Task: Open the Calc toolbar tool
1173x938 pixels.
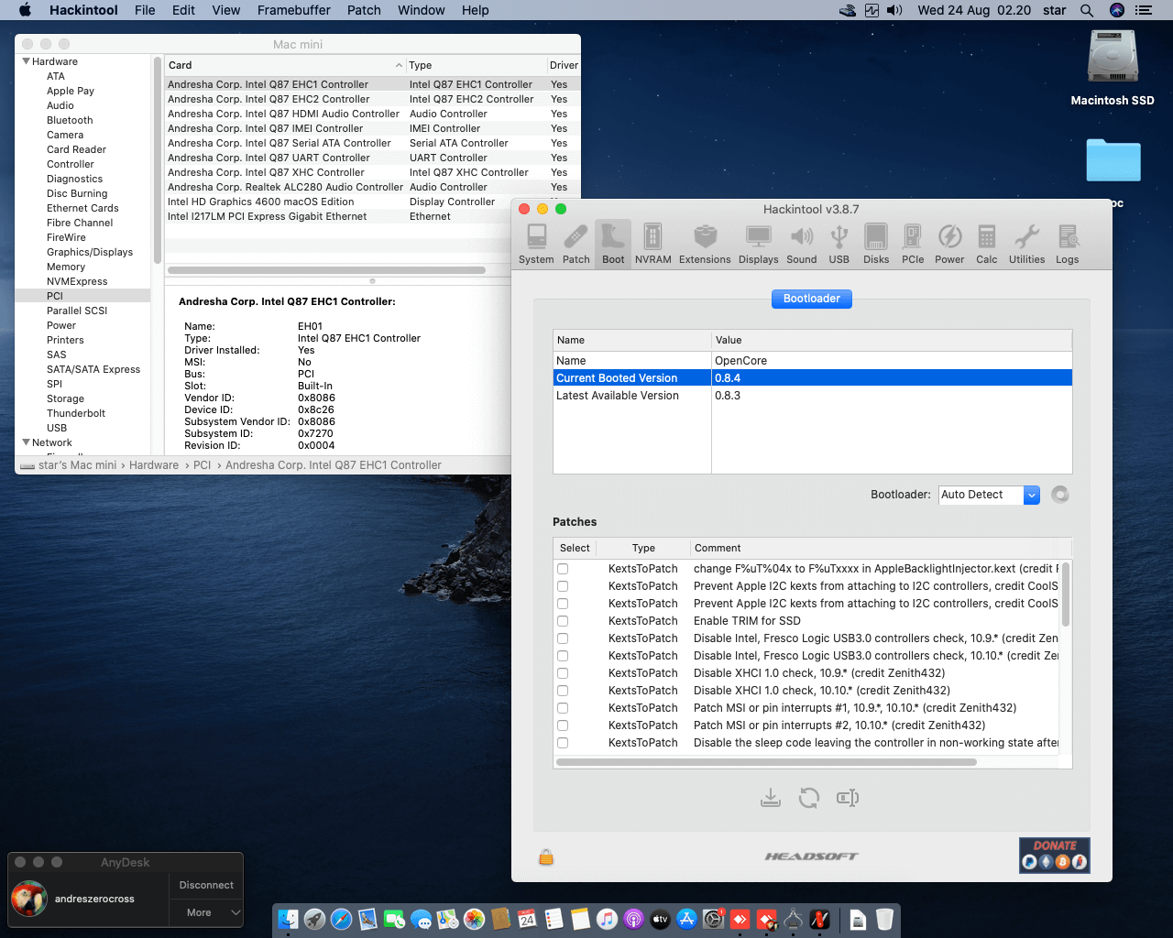Action: click(986, 244)
